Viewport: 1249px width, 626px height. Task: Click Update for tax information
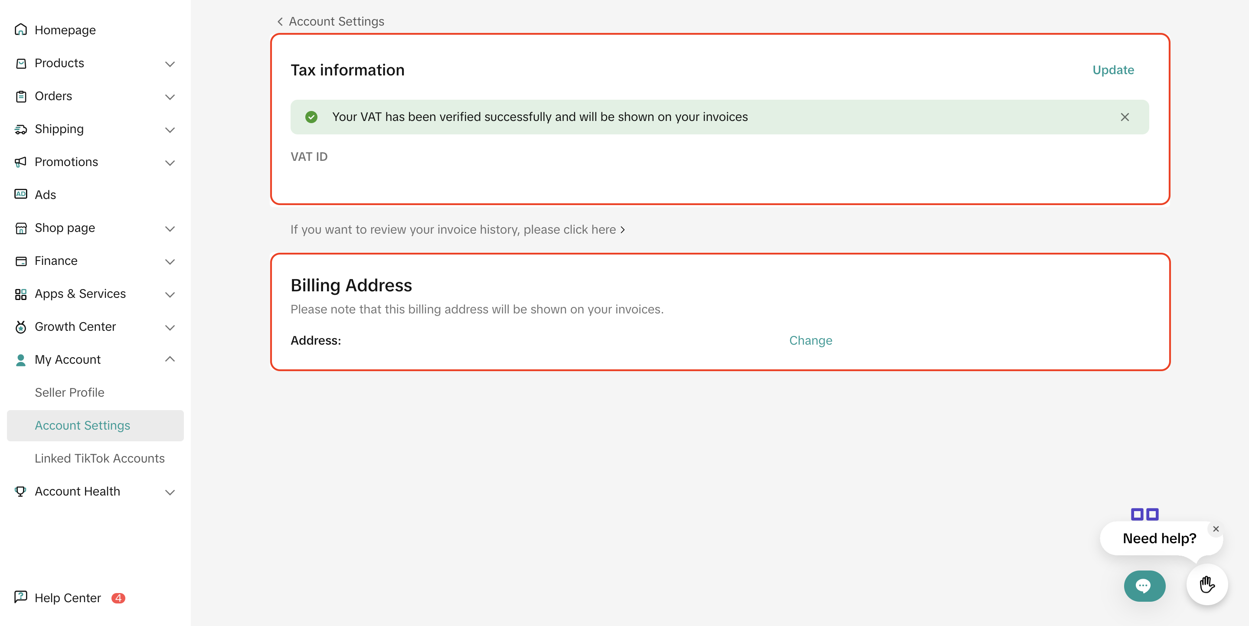[x=1113, y=70]
